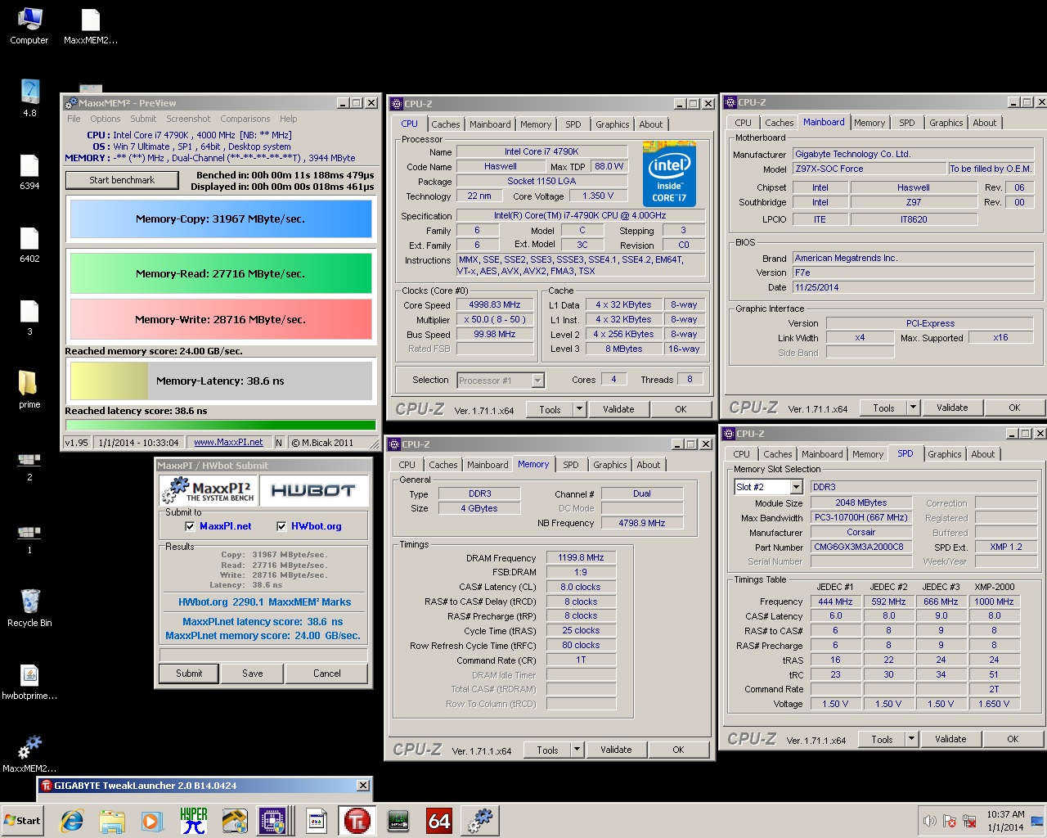The height and width of the screenshot is (838, 1047).
Task: Click the red Memory-Write result bar
Action: coord(221,319)
